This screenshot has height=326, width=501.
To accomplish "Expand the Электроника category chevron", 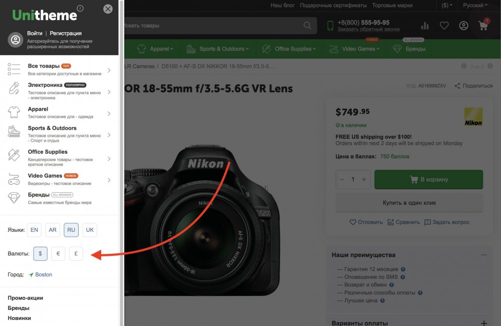I will (109, 90).
